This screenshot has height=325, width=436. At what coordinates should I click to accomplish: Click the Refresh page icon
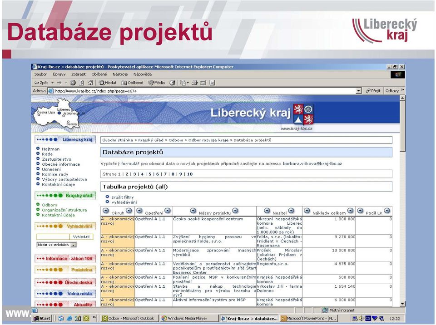click(81, 83)
